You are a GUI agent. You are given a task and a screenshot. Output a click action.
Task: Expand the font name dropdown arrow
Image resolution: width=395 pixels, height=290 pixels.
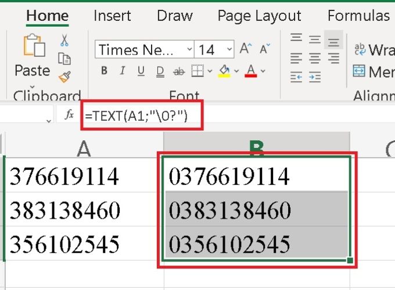[x=190, y=49]
